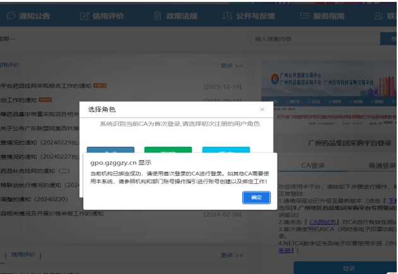Switch to the CA登录 tab
Image resolution: width=398 pixels, height=274 pixels.
313,166
